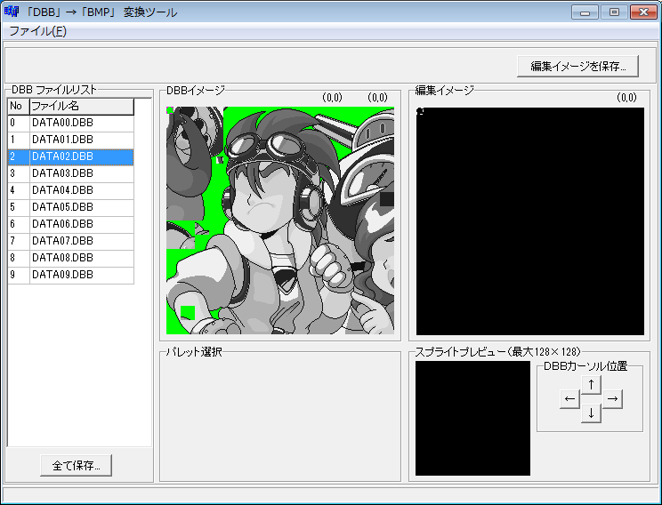Click the down arrow cursor button
Screen dimensions: 662x505
(591, 413)
